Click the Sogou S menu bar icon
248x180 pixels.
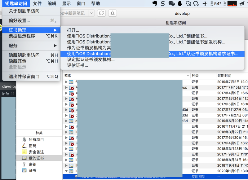(x=163, y=3)
